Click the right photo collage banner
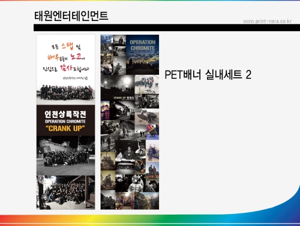The image size is (300, 226). pyautogui.click(x=130, y=122)
